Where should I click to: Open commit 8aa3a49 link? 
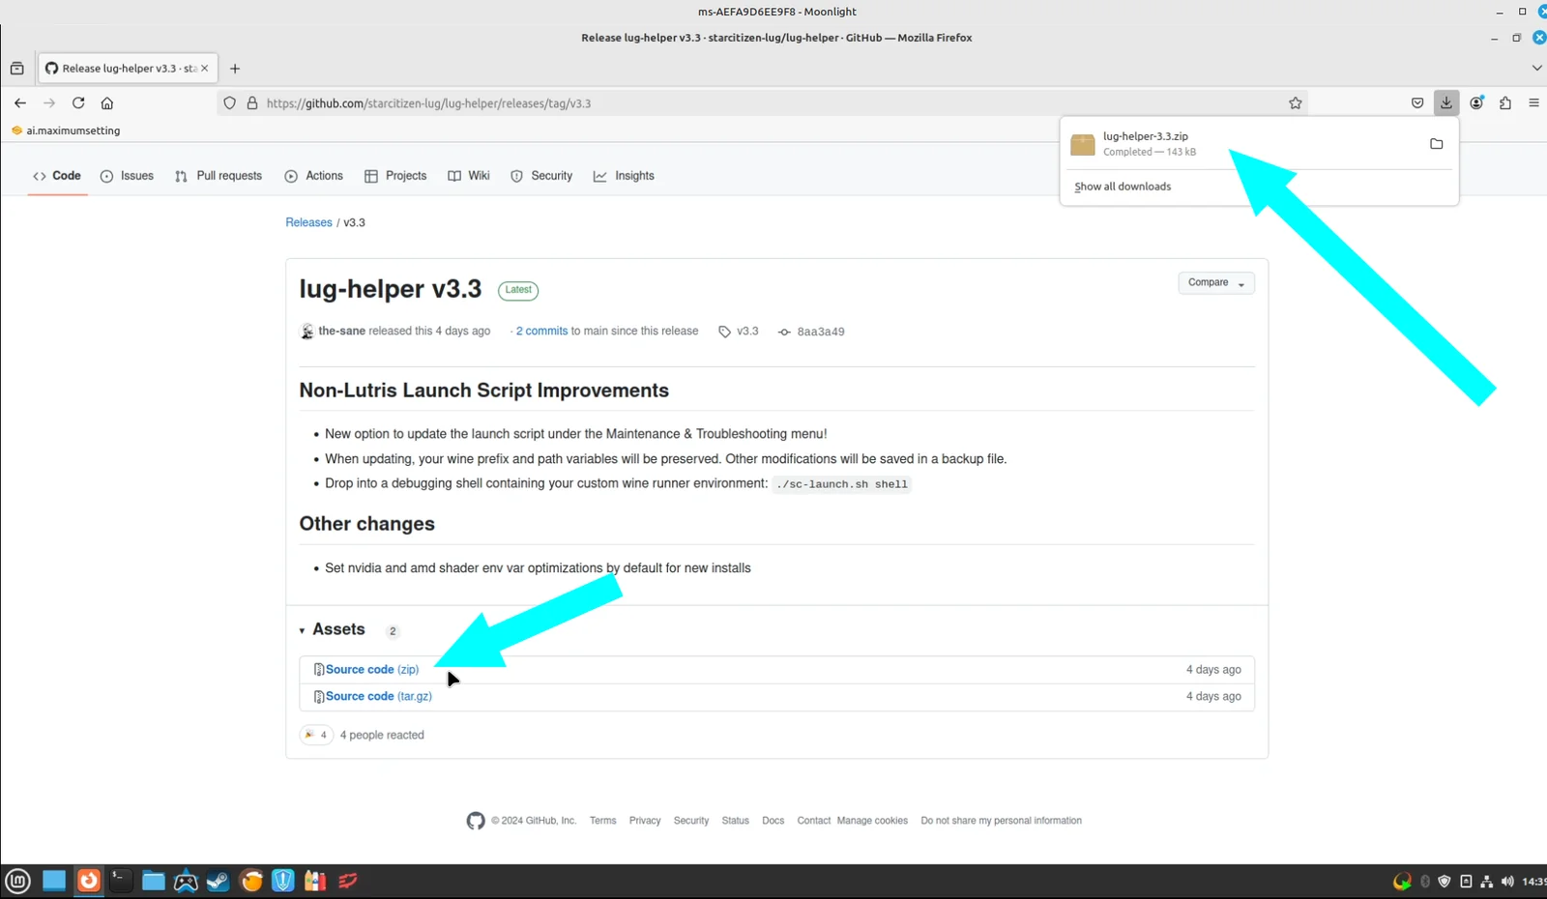click(x=821, y=332)
